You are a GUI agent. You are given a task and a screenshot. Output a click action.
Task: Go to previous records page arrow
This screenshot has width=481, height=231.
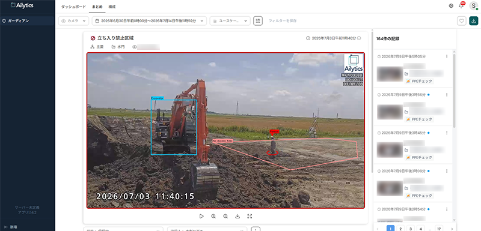click(x=378, y=229)
